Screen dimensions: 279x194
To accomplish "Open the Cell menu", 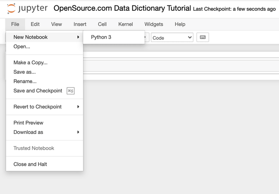I will coord(102,24).
